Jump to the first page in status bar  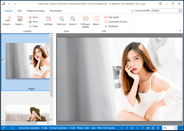coord(122,128)
